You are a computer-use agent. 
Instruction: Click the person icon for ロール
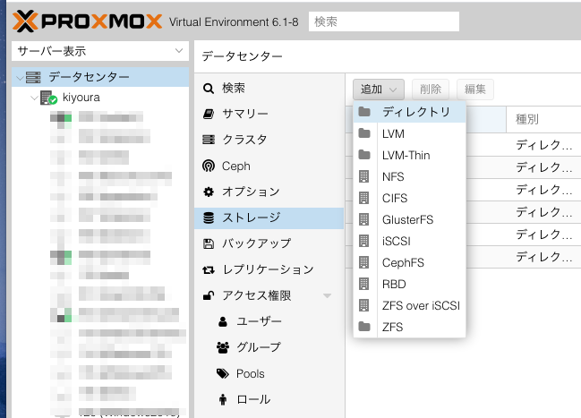click(223, 399)
